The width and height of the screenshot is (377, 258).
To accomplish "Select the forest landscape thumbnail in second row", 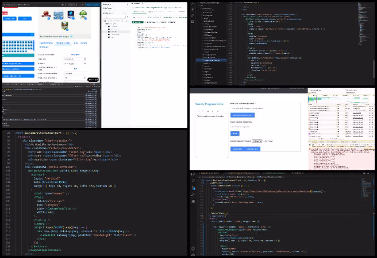I will click(x=65, y=26).
